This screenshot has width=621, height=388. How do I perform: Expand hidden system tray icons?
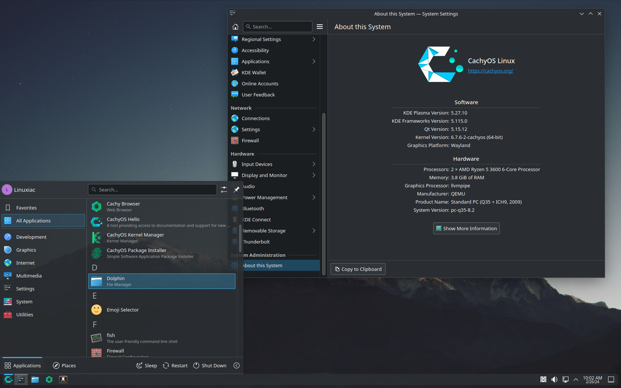point(576,380)
